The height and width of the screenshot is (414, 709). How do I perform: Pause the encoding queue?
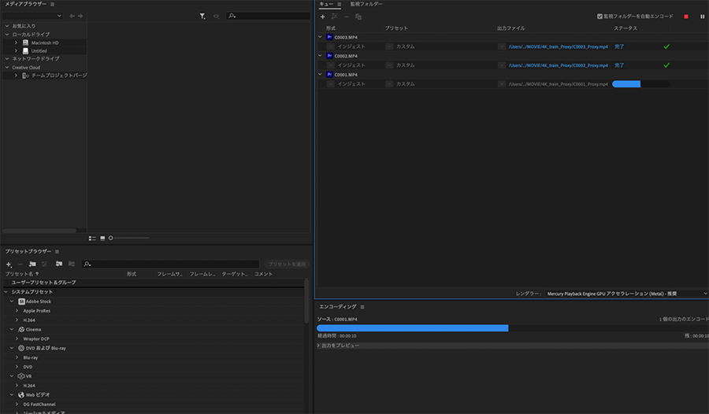702,17
